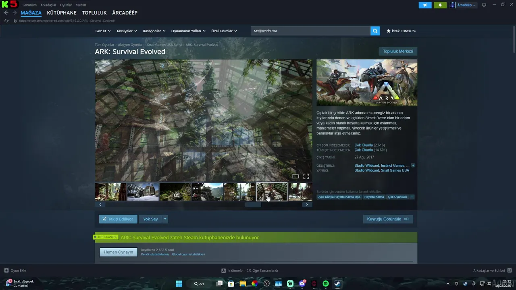Viewport: 516px width, 290px height.
Task: Switch to the KÜTÜPHANE tab
Action: [62, 13]
